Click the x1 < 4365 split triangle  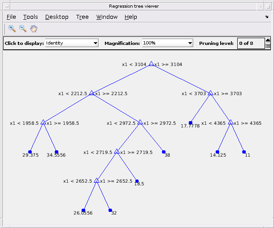pos(231,123)
